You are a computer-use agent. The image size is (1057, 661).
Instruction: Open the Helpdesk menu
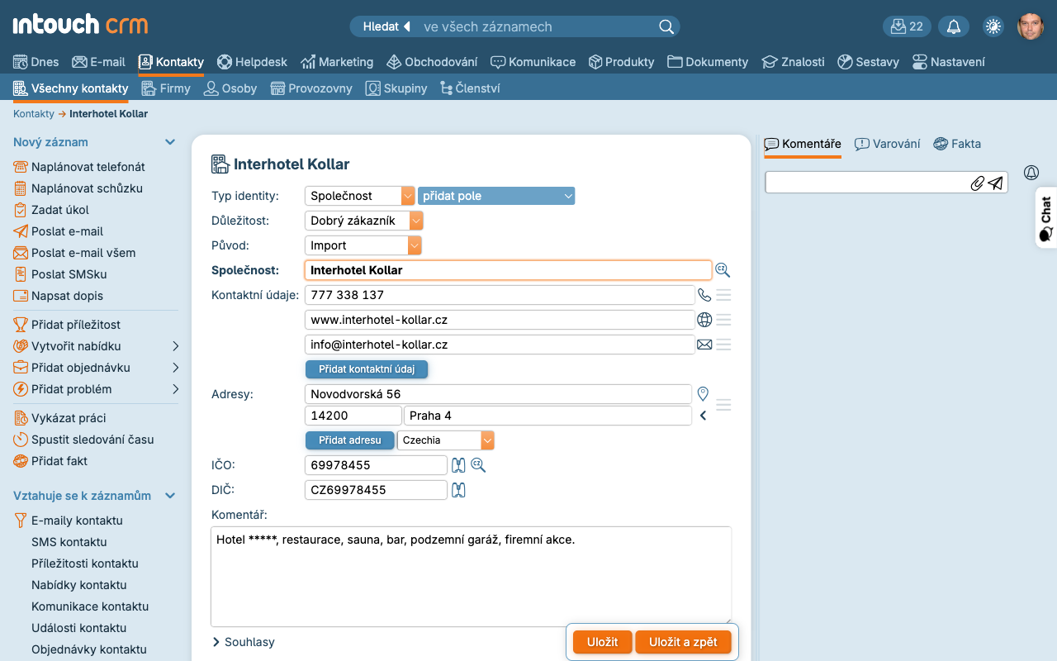tap(252, 62)
